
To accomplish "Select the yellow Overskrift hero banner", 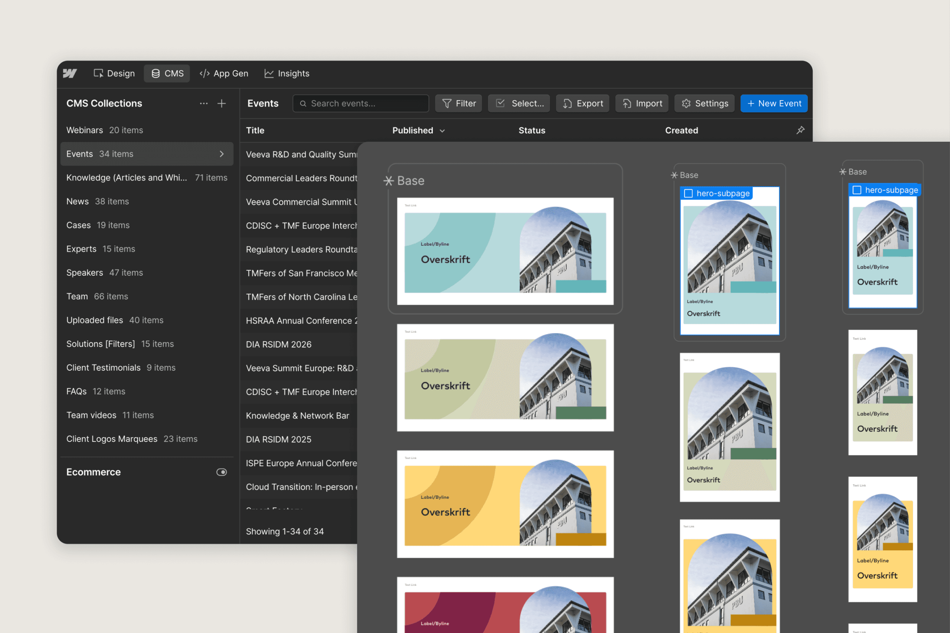I will 505,505.
